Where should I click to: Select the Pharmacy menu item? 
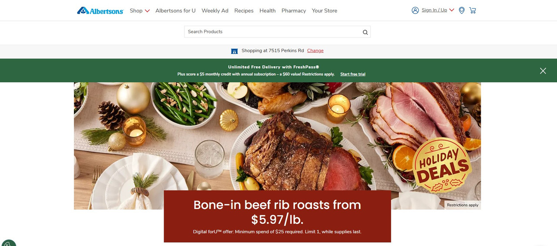click(294, 10)
